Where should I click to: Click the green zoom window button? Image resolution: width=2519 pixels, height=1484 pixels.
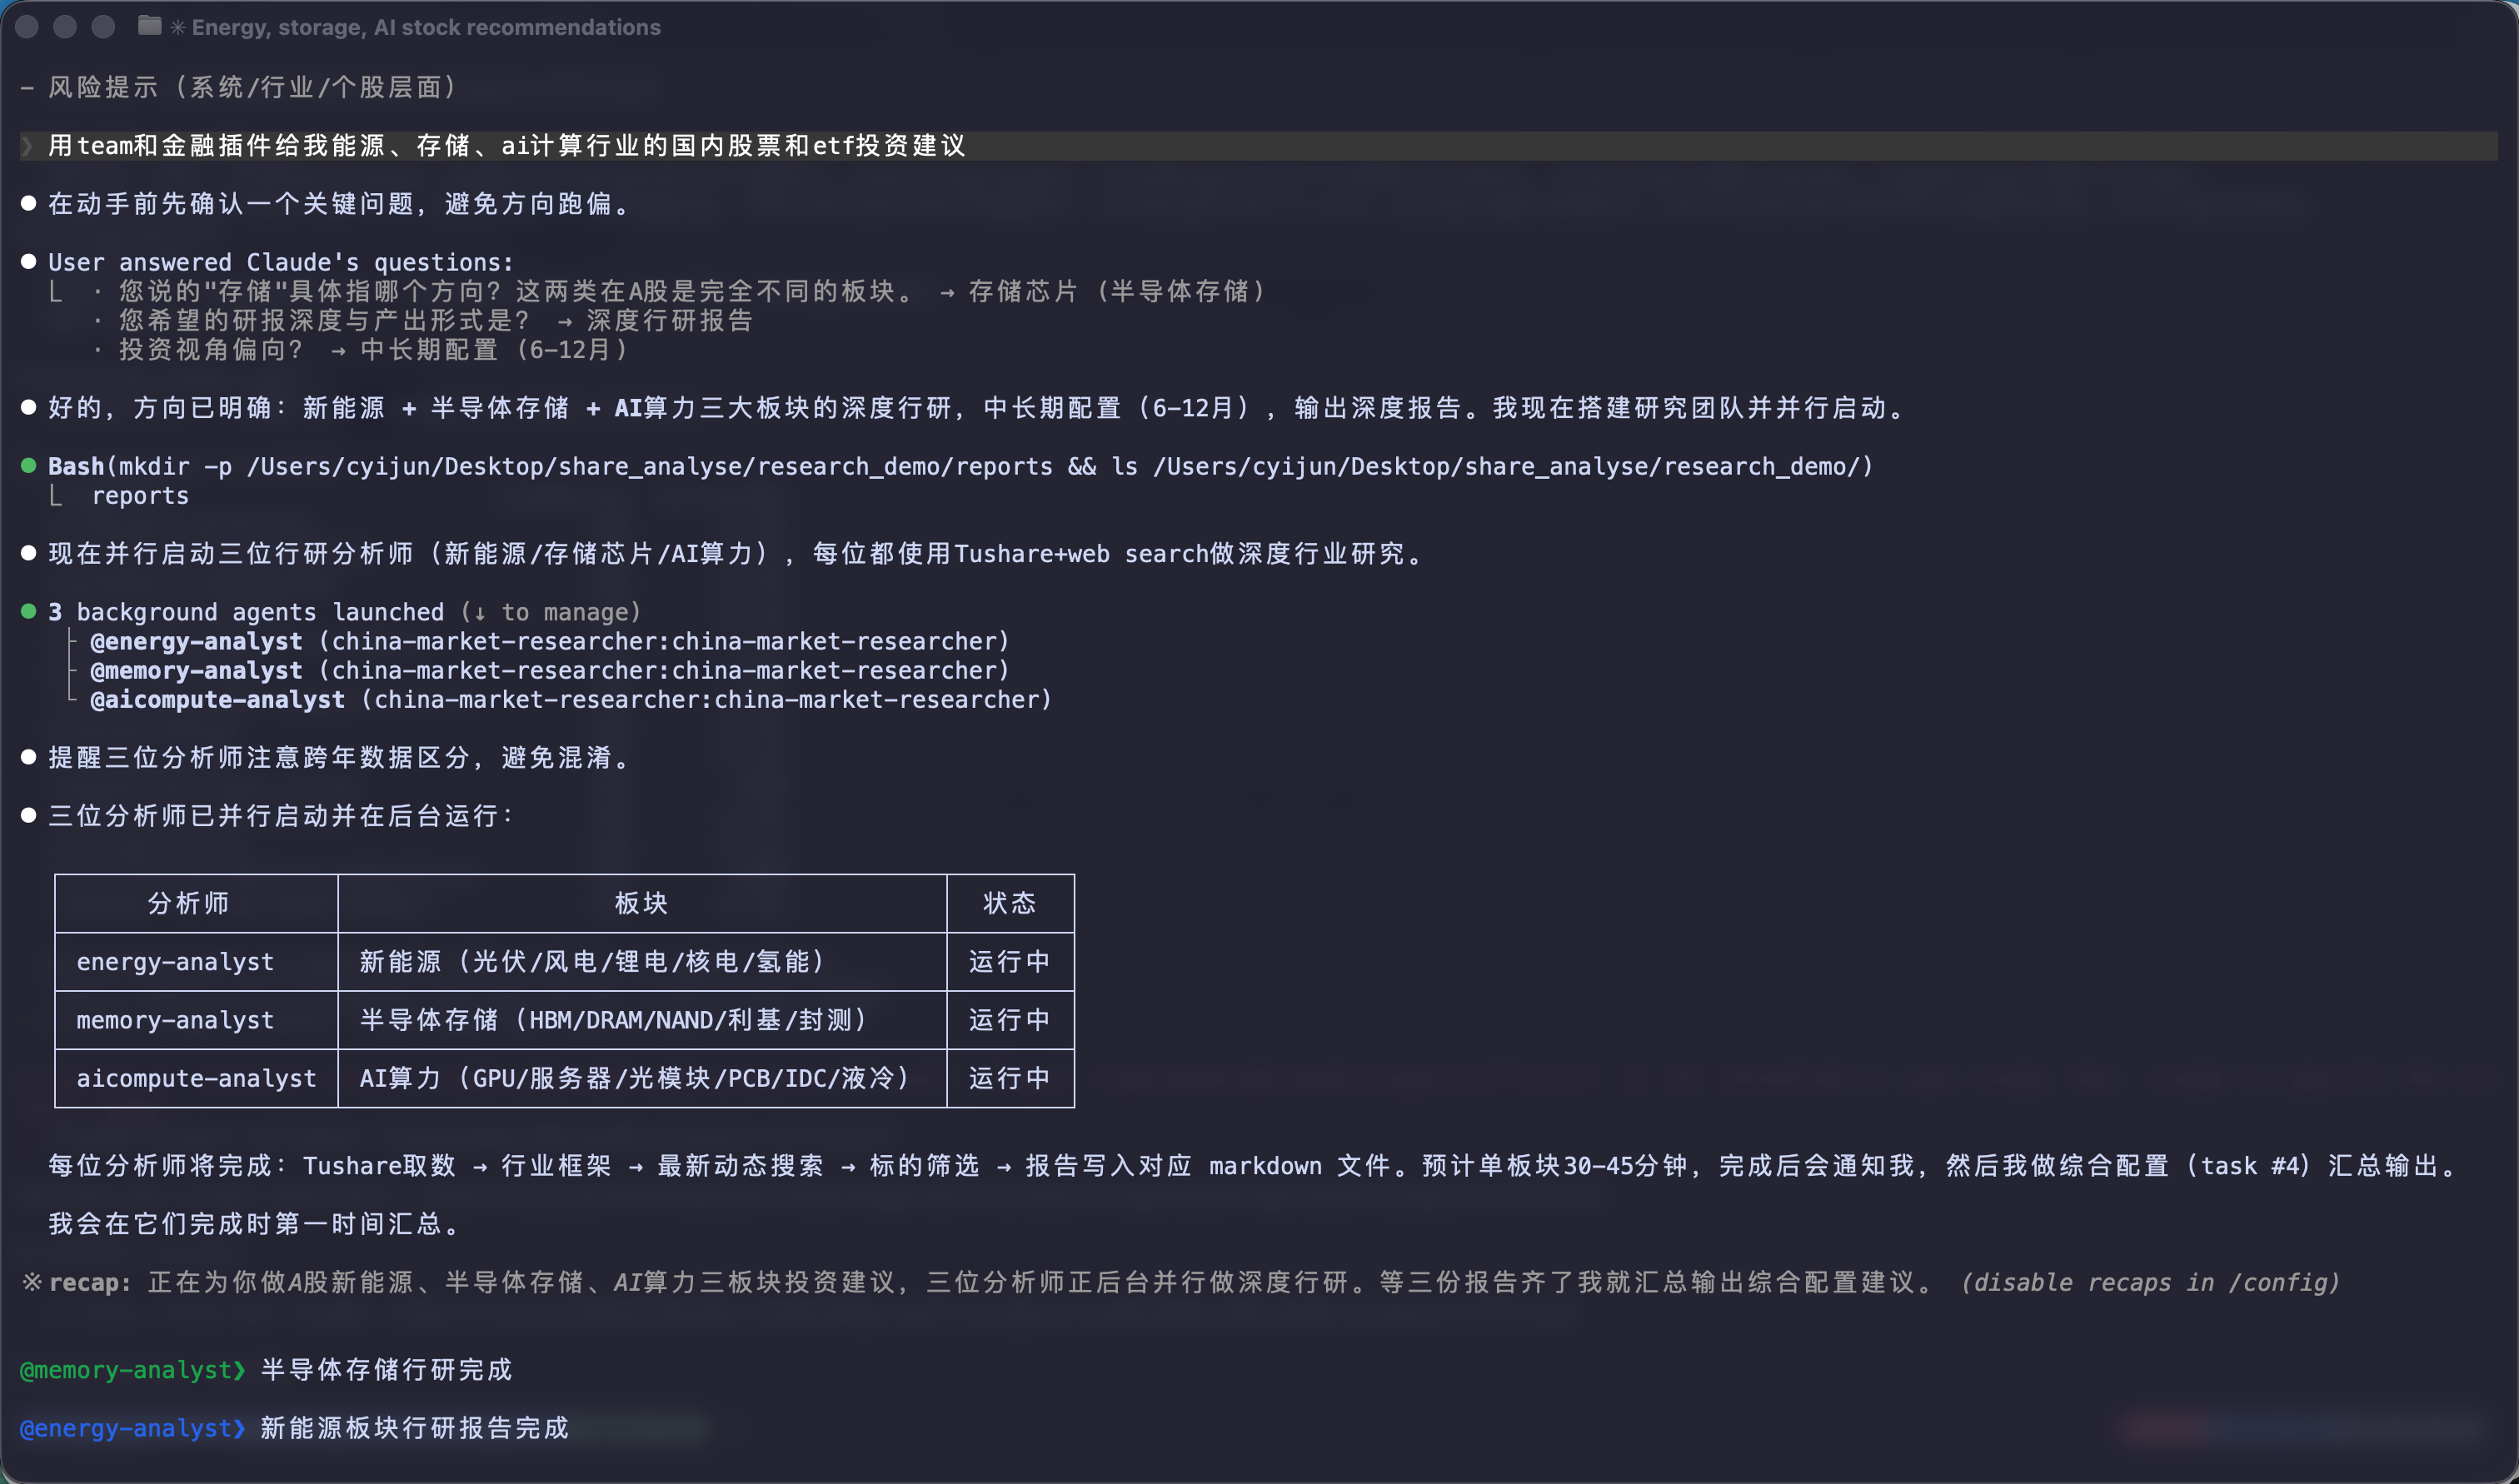click(x=103, y=27)
